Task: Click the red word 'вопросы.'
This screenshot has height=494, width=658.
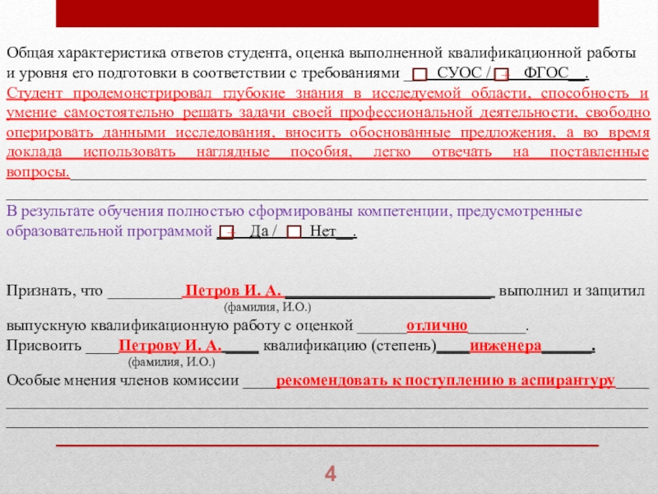Action: tap(38, 172)
